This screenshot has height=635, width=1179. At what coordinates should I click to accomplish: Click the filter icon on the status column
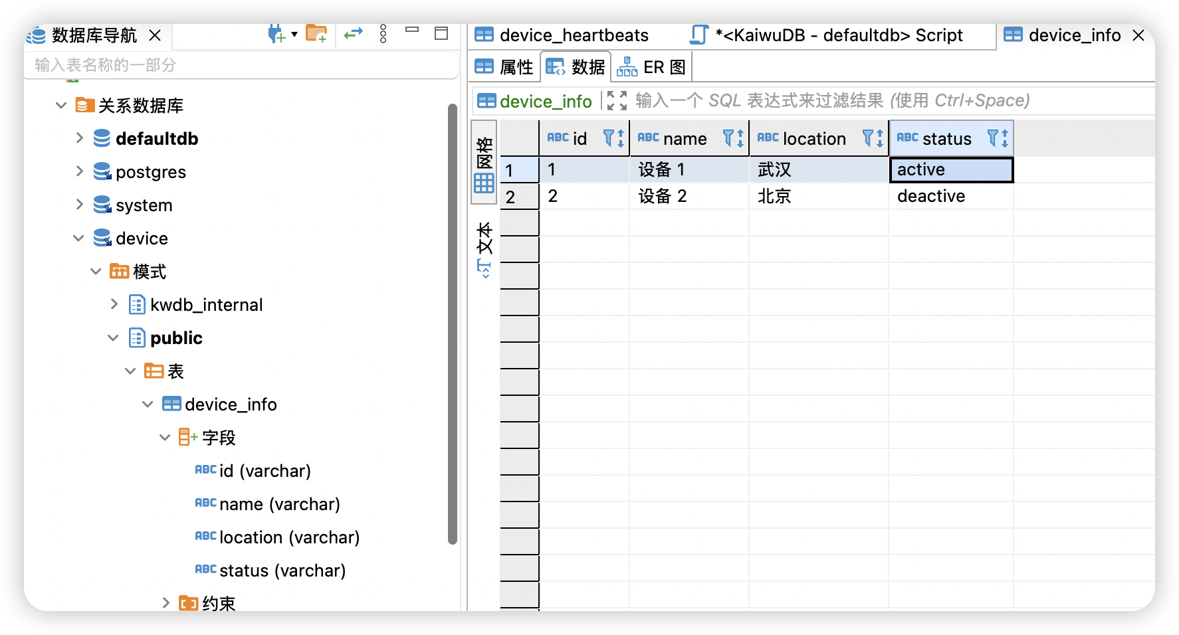pos(993,138)
